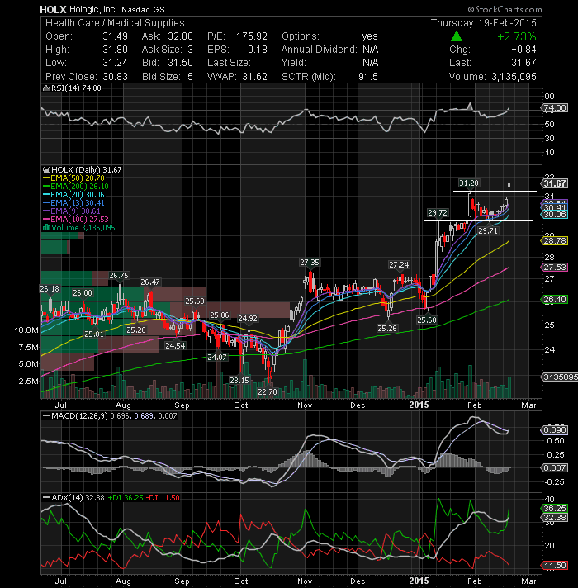Click the 25.60 January low annotation
This screenshot has width=578, height=588.
427,320
